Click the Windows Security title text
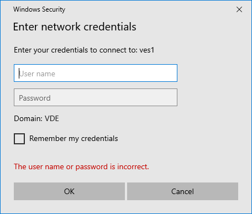The height and width of the screenshot is (214, 252). pos(39,9)
